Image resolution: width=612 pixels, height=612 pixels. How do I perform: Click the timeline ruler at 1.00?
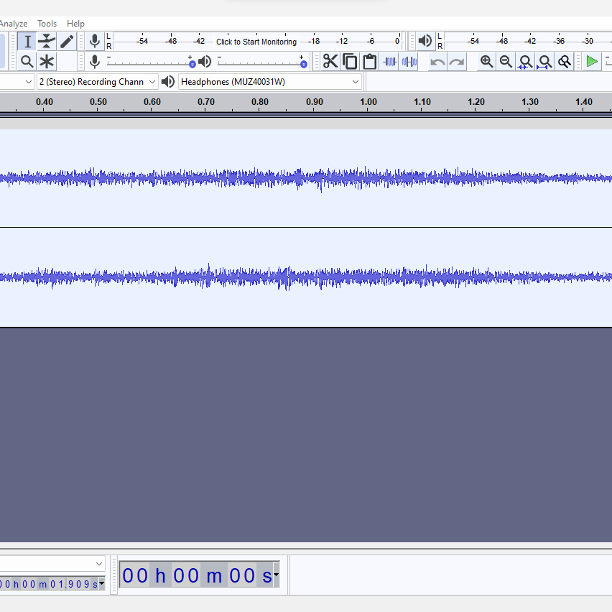pos(368,102)
